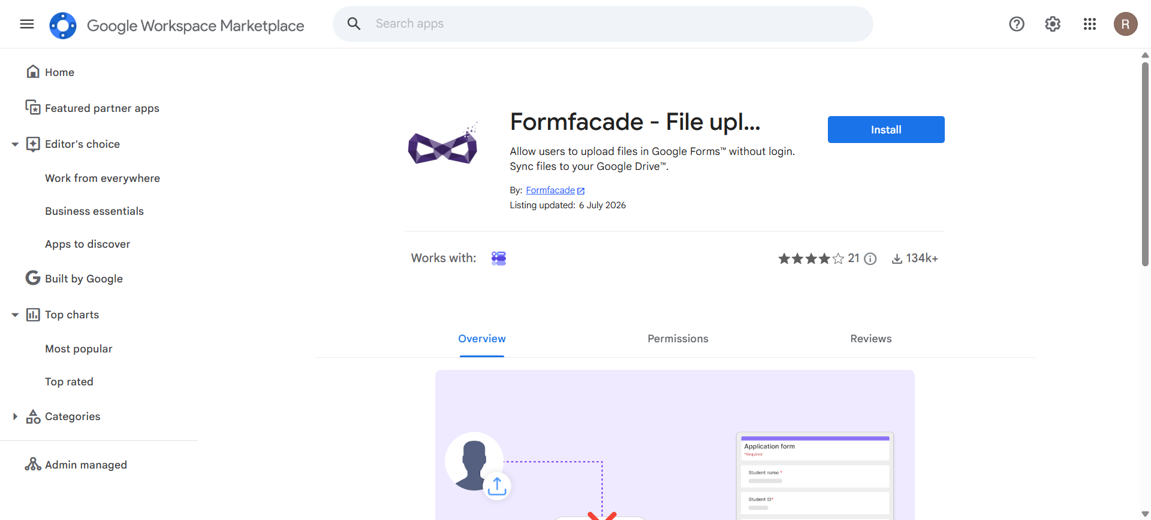This screenshot has height=520, width=1151.
Task: Click the Application form preview graphic
Action: (x=815, y=476)
